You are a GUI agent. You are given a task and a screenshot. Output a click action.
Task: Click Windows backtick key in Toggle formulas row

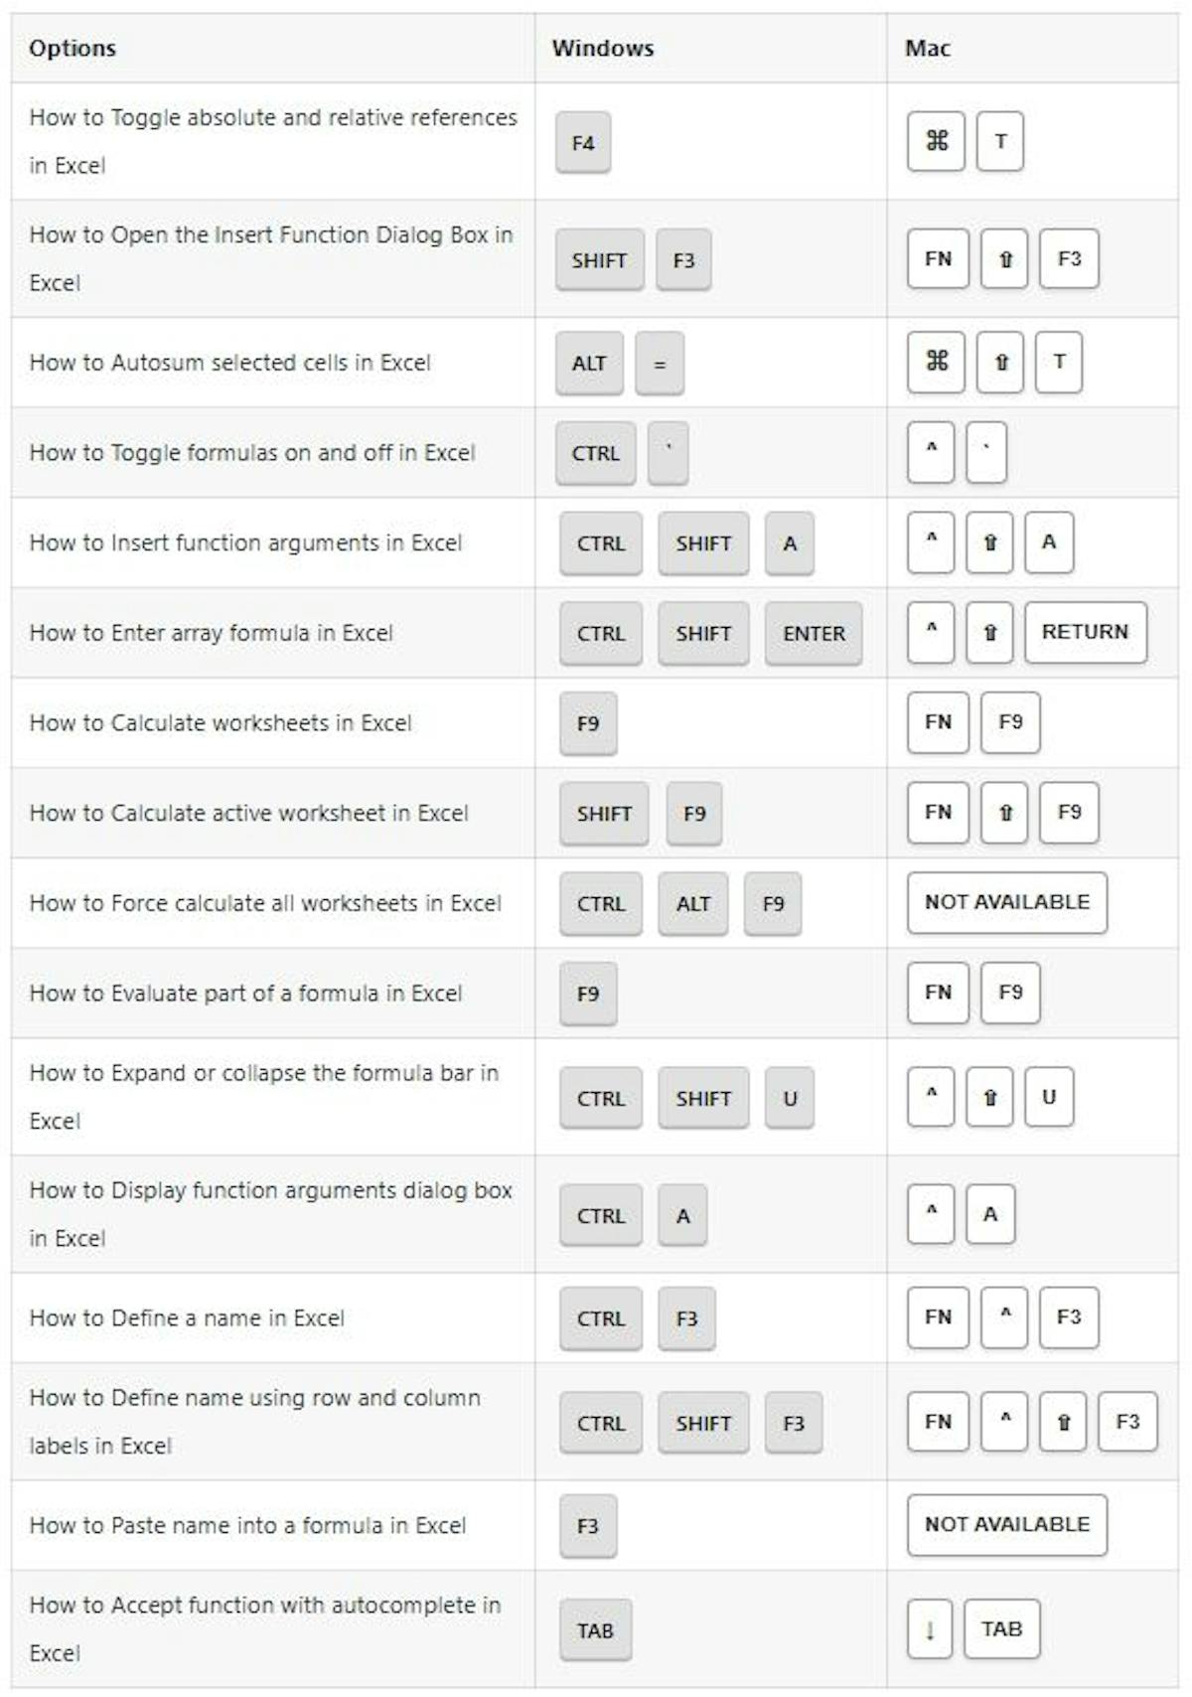669,453
